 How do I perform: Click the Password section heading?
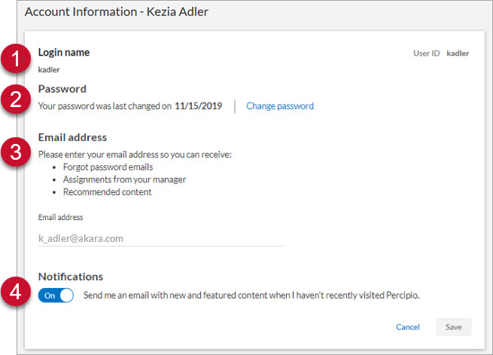62,89
